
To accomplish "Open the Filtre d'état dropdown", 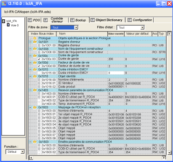I will coord(142,27).
